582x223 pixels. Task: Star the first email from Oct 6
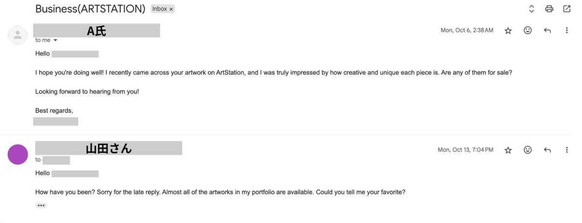point(508,30)
